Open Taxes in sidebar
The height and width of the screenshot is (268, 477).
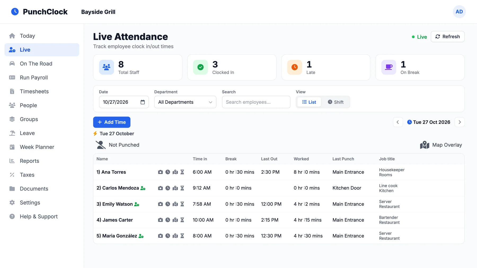pos(42,175)
